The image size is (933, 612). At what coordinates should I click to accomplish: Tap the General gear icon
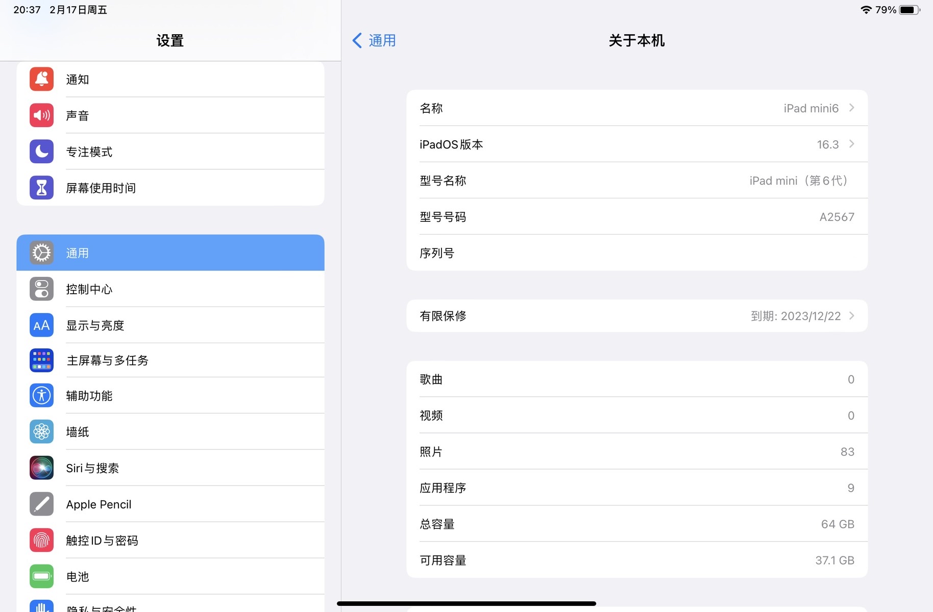coord(41,252)
